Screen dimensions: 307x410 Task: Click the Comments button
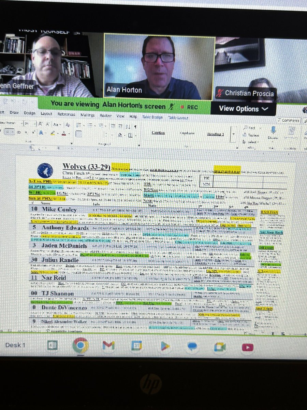pos(289,120)
